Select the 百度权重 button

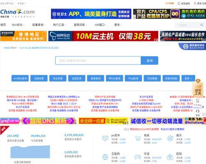pyautogui.click(x=39, y=78)
